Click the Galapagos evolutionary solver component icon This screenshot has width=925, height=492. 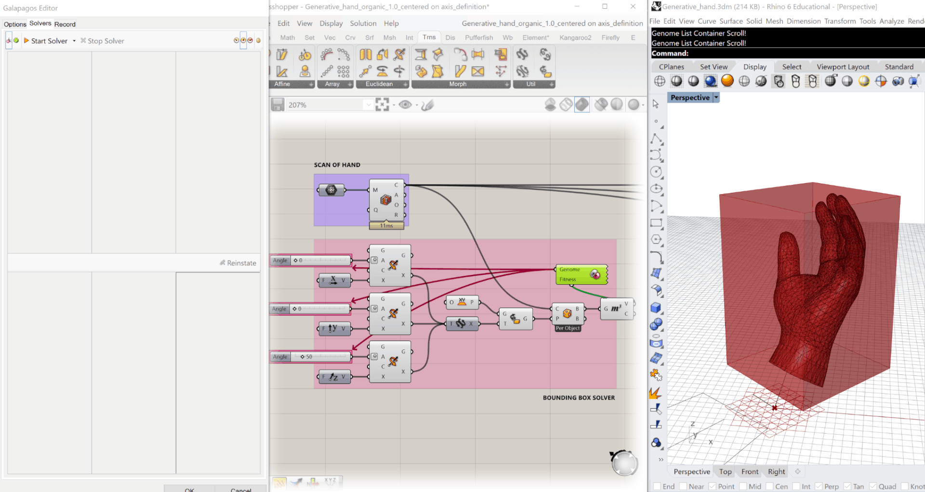(x=595, y=274)
